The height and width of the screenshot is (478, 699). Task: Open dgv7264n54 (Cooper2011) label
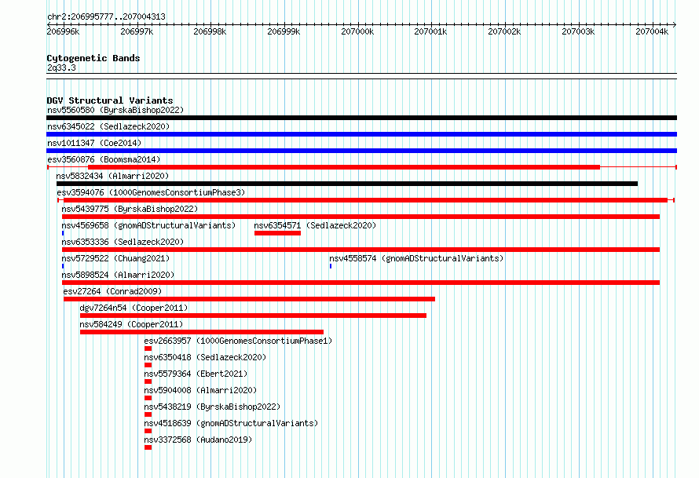(x=134, y=308)
